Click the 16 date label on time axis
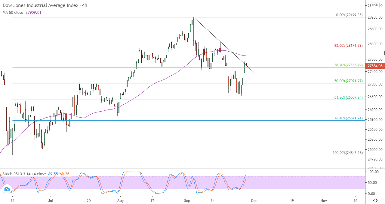Image resolution: width=385 pixels, height=204 pixels. [355, 200]
